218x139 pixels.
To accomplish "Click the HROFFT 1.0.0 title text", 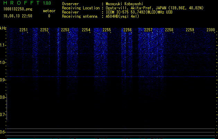I will coord(27,3).
